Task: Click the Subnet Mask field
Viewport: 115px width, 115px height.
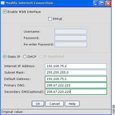Action: click(76, 72)
